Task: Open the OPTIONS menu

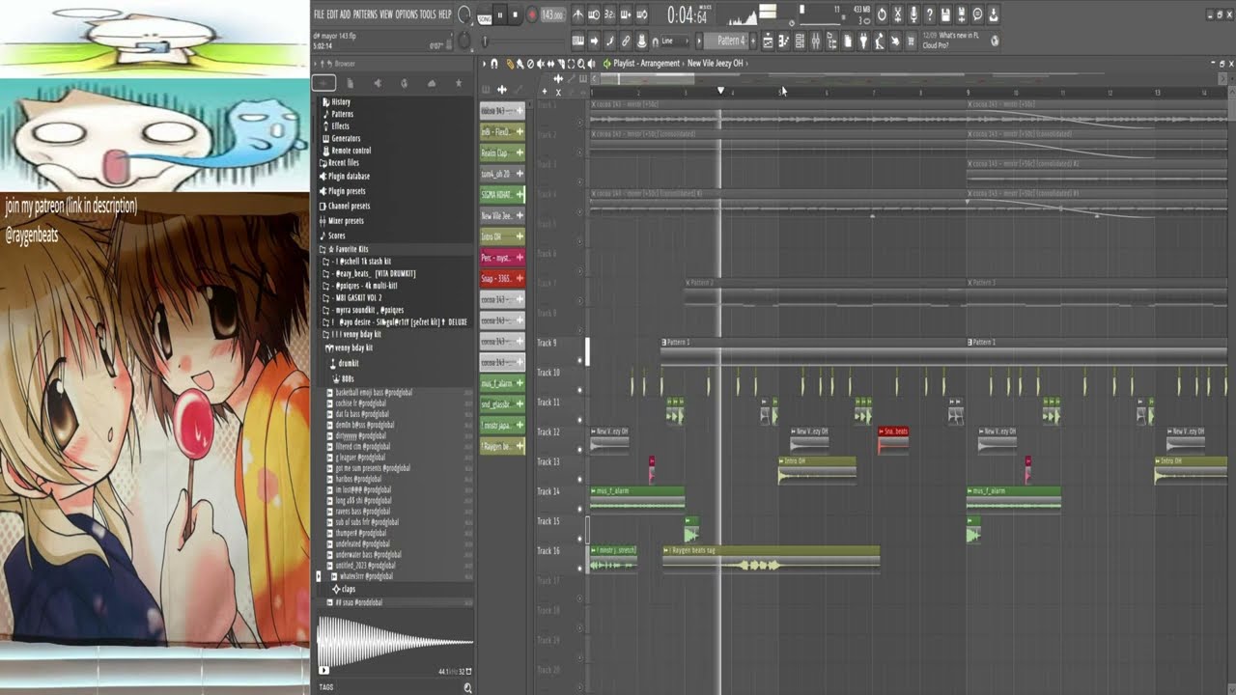Action: tap(407, 14)
